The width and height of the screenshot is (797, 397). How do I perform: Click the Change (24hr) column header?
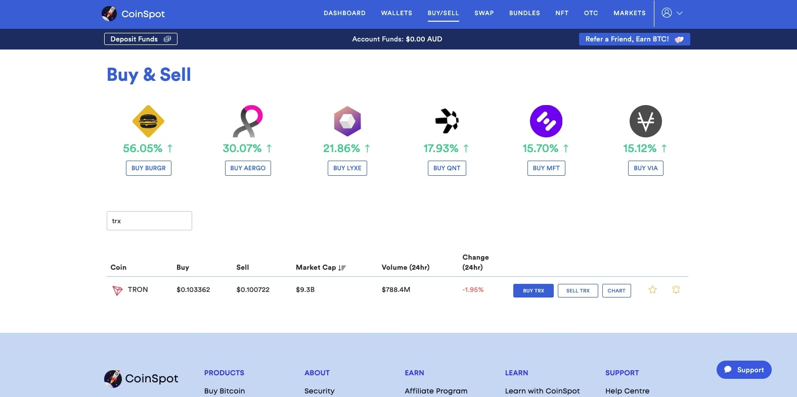[475, 262]
